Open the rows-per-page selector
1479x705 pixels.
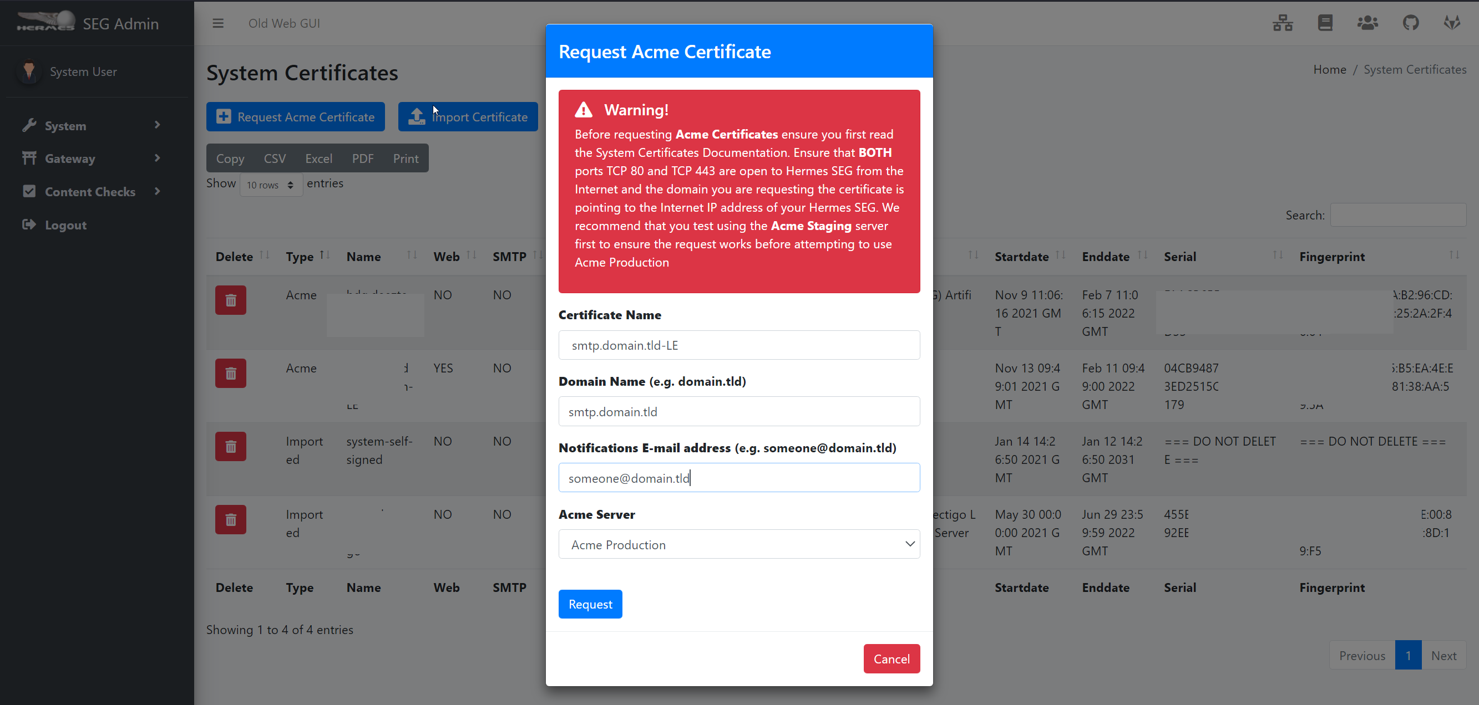tap(270, 185)
